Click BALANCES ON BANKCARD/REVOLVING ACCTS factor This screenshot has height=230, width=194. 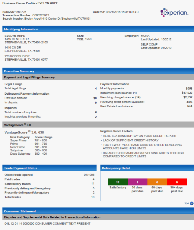pyautogui.click(x=143, y=155)
